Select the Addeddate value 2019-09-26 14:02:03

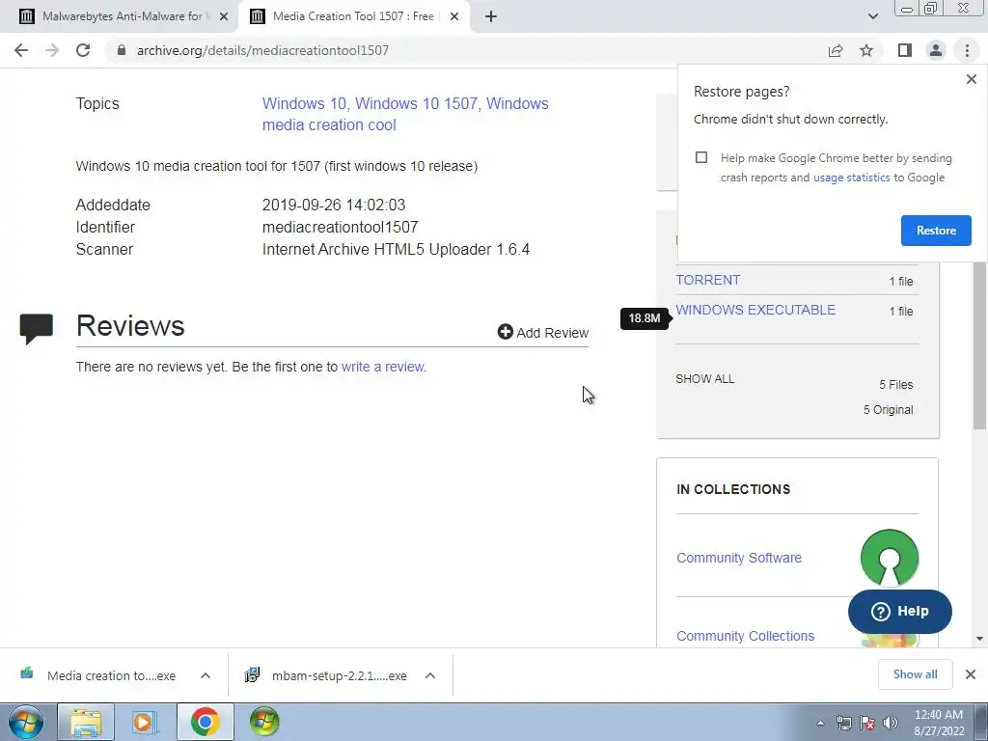tap(334, 205)
